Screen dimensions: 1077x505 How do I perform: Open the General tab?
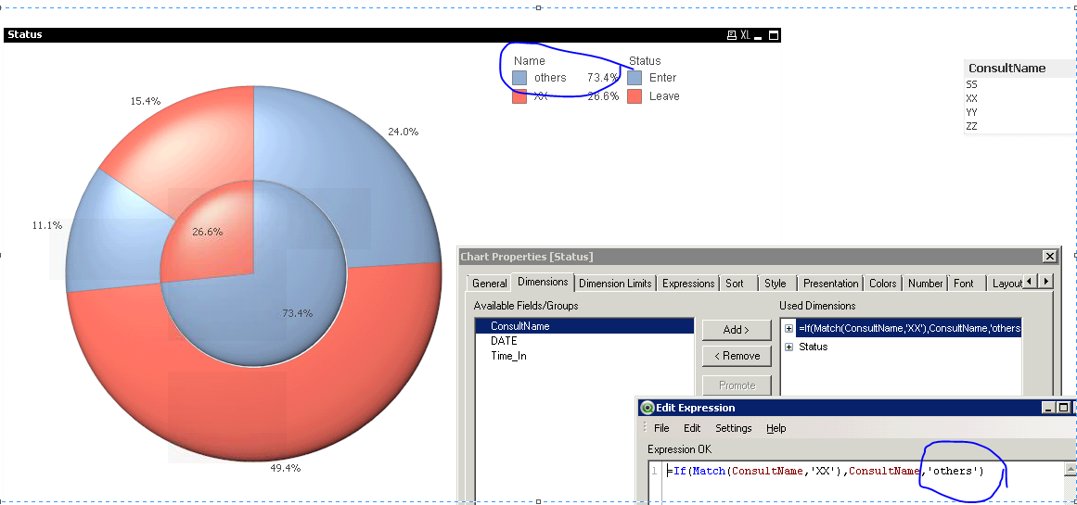coord(490,284)
